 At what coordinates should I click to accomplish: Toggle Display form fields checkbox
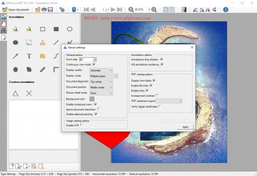tap(154, 80)
